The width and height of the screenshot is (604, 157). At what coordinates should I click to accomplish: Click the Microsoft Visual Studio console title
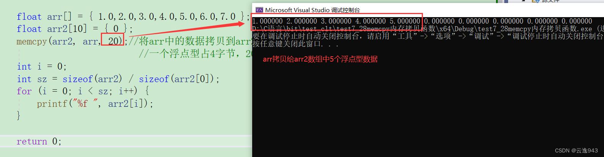click(313, 10)
